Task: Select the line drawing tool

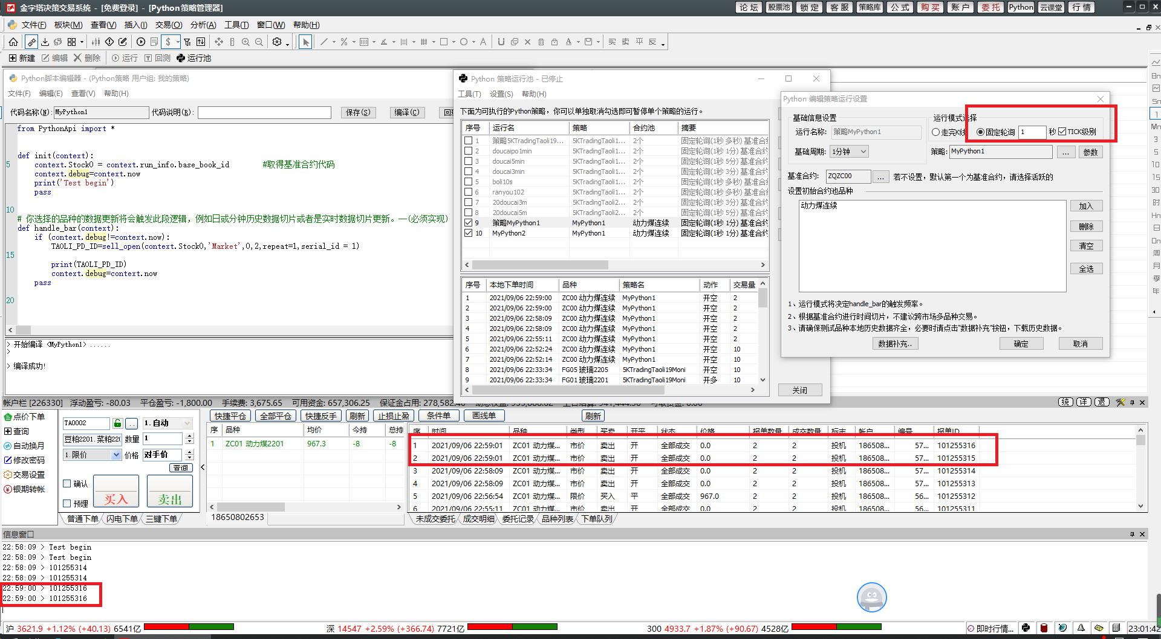Action: pos(324,42)
